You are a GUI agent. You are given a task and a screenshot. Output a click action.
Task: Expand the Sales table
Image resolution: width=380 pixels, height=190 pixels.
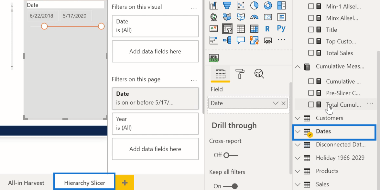pos(297,185)
